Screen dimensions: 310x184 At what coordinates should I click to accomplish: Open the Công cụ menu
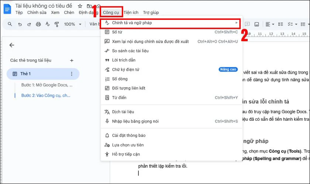tap(111, 13)
